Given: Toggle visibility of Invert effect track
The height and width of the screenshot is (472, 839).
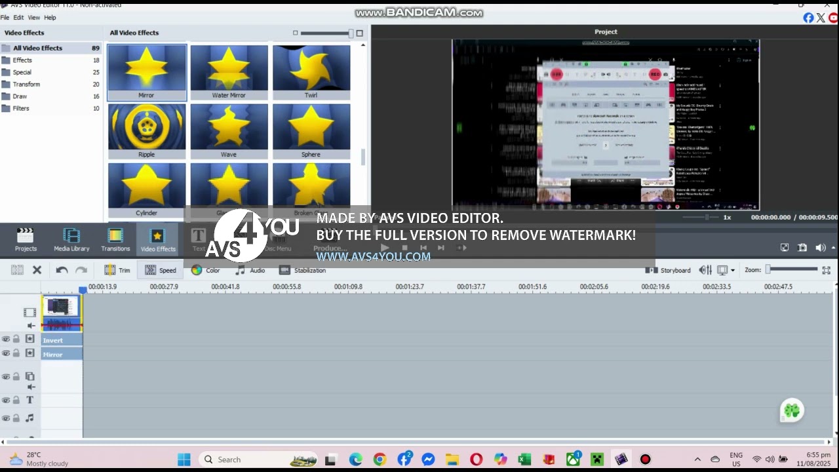Looking at the screenshot, I should click(5, 339).
